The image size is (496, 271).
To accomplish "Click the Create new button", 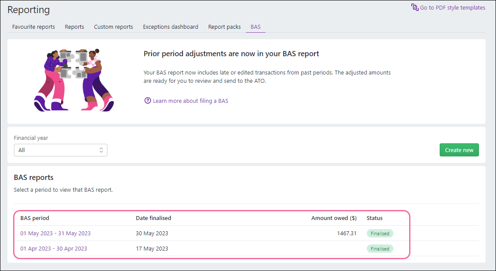I will 459,150.
